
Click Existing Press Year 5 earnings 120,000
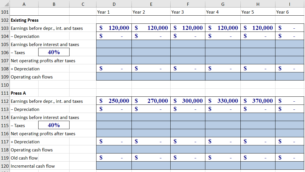click(258, 28)
